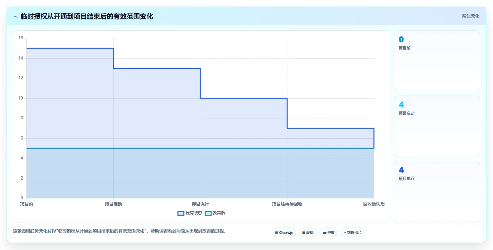Click the blue 原有状态 legend swatch
Viewport: 493px width, 250px height.
181,213
